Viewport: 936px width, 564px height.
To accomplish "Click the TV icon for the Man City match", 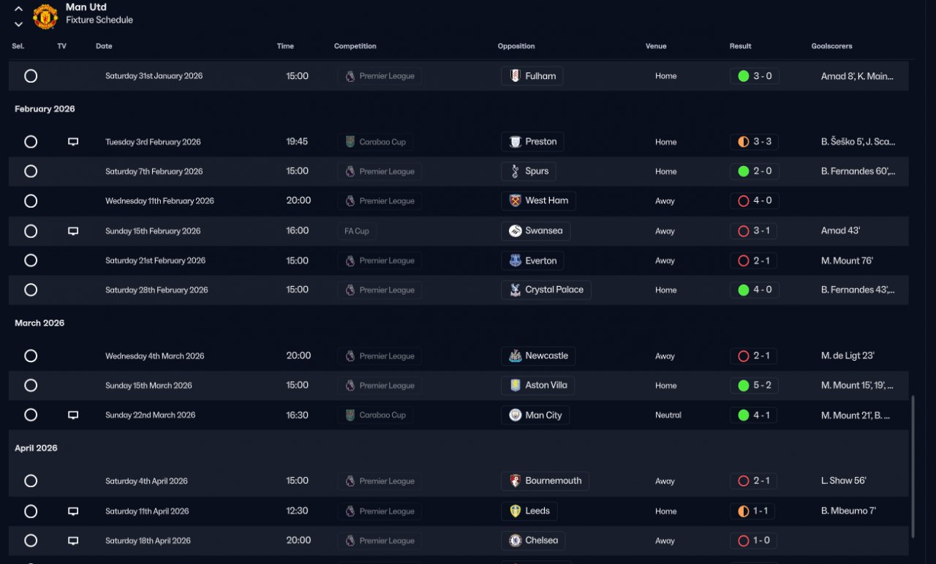I will pos(73,415).
